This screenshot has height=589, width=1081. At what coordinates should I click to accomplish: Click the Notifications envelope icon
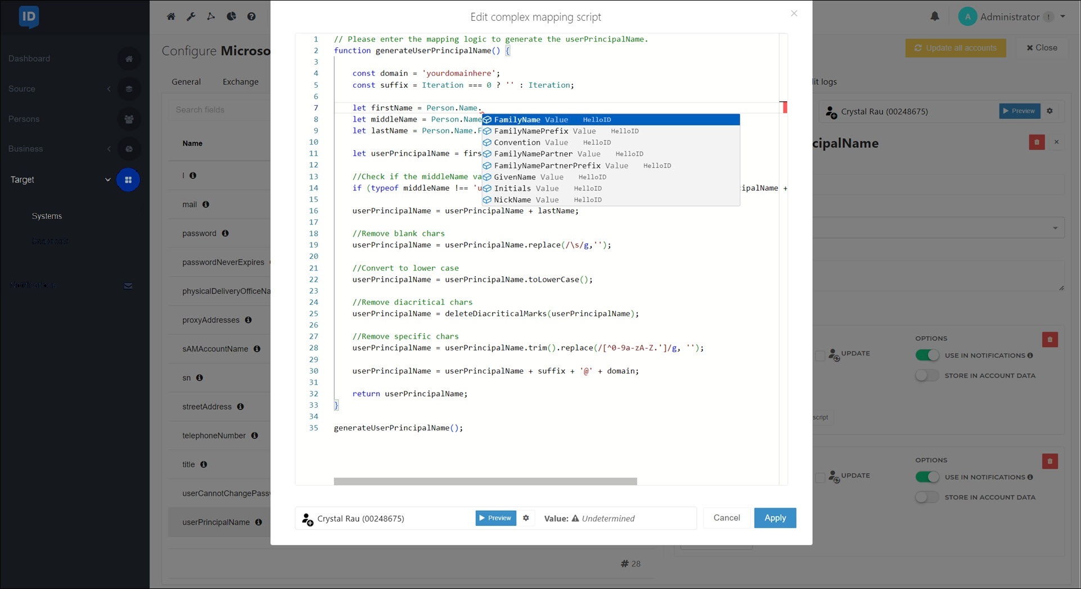tap(128, 286)
